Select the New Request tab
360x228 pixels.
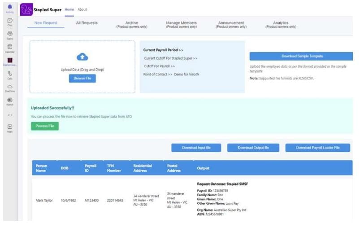[x=46, y=23]
